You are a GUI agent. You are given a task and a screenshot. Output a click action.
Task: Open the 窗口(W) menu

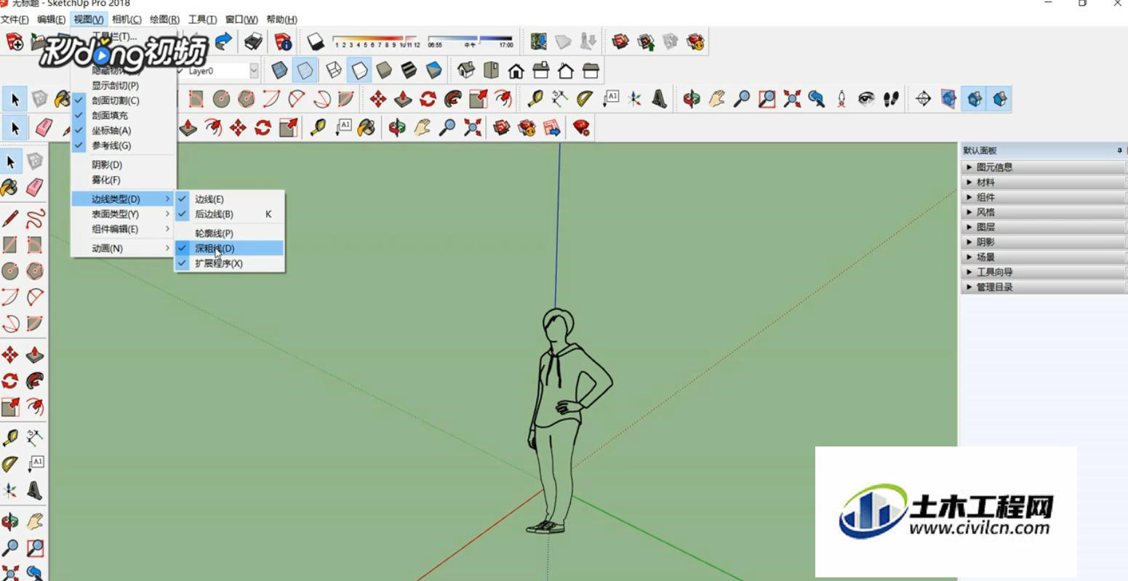(x=241, y=20)
